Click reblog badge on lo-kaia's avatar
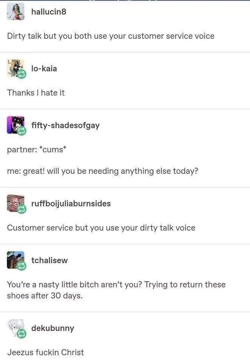The image size is (250, 361). tap(22, 74)
